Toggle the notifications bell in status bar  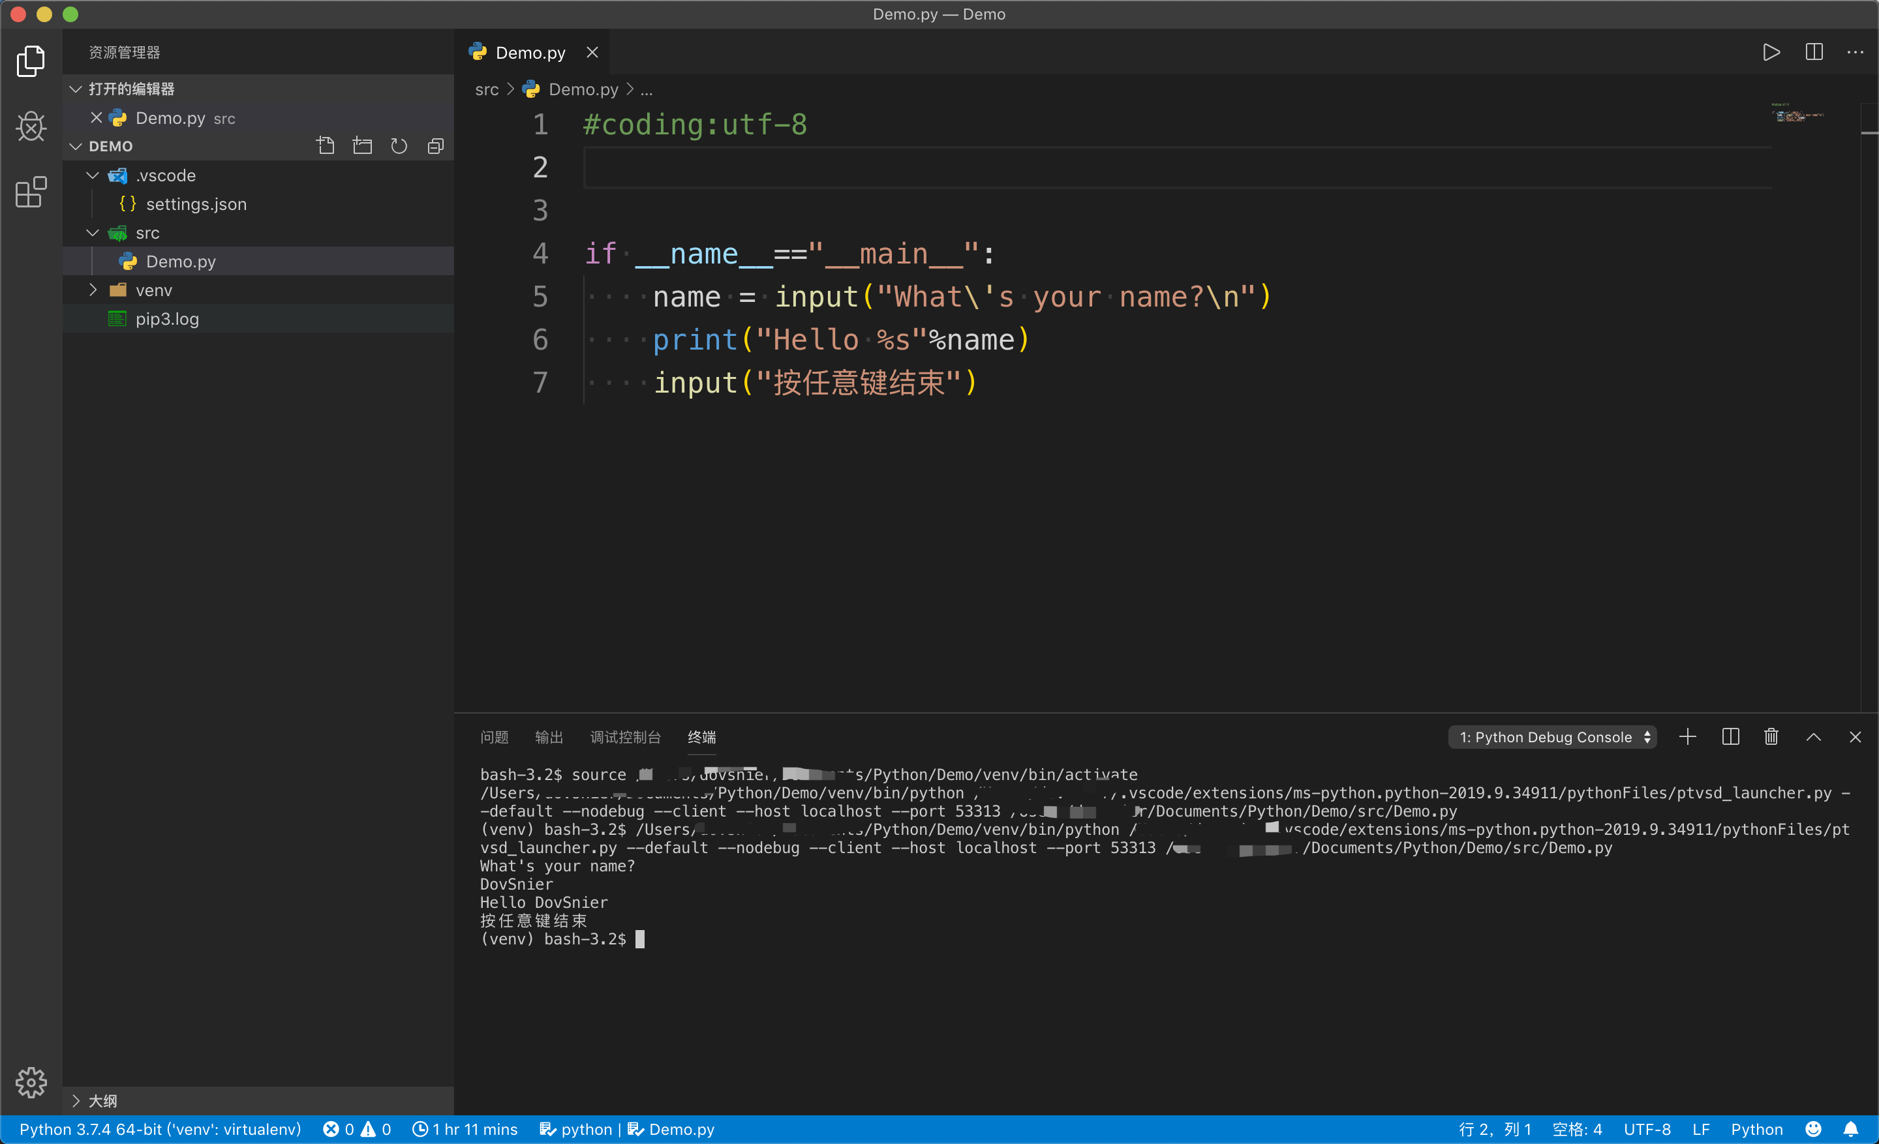1851,1129
